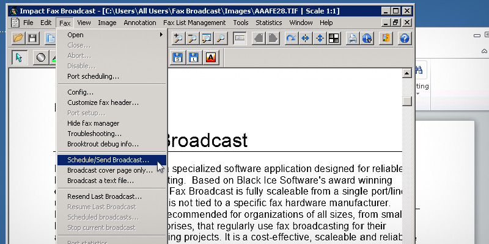Click the printer icon in toolbar
This screenshot has width=489, height=244.
353,38
